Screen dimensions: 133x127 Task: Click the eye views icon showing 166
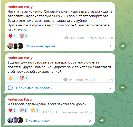click(66, 38)
